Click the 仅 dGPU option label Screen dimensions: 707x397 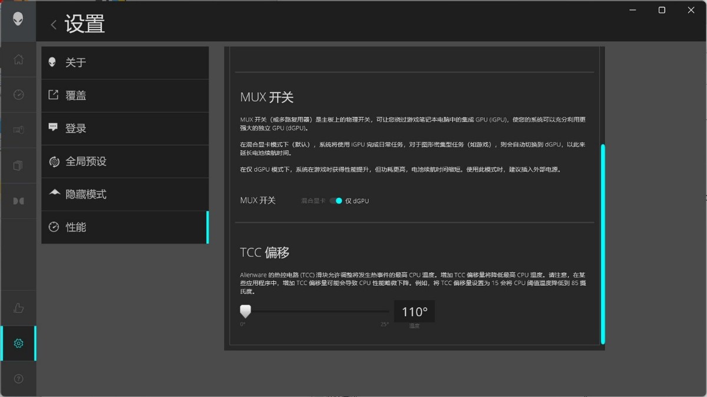[357, 201]
